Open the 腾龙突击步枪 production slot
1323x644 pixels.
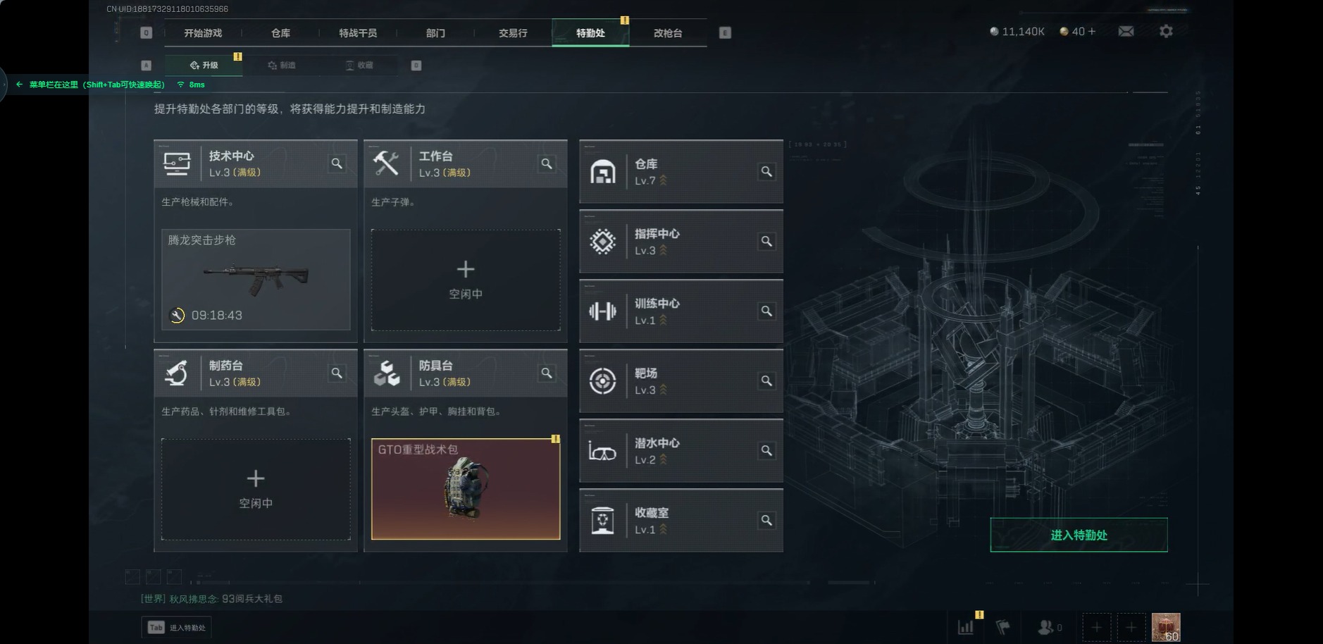pyautogui.click(x=256, y=280)
